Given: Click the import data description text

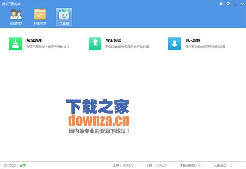Looking at the screenshot, I should (x=205, y=47).
